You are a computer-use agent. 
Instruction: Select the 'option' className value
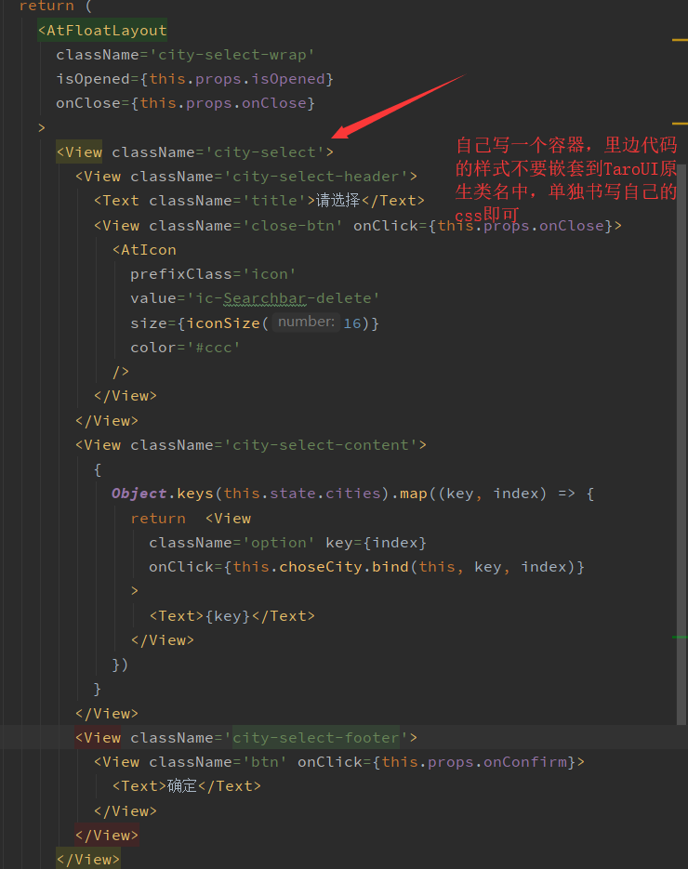[x=278, y=543]
